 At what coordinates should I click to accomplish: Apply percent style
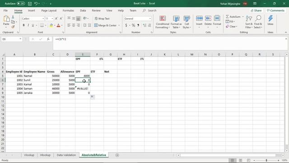pyautogui.click(x=134, y=25)
